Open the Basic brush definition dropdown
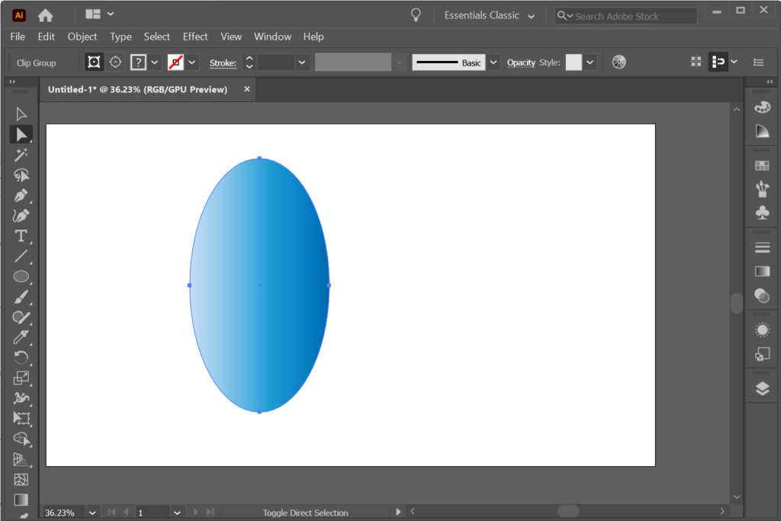 pyautogui.click(x=493, y=62)
